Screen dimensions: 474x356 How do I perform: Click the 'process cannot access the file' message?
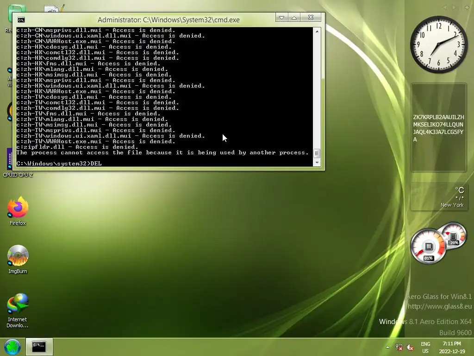[x=162, y=153]
